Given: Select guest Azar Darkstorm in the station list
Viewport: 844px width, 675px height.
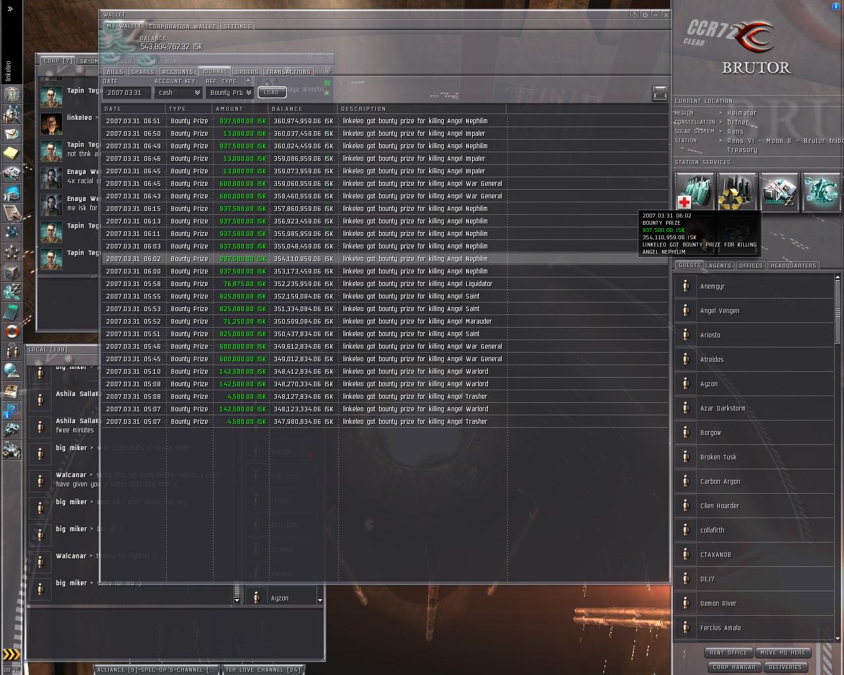Looking at the screenshot, I should (x=754, y=408).
